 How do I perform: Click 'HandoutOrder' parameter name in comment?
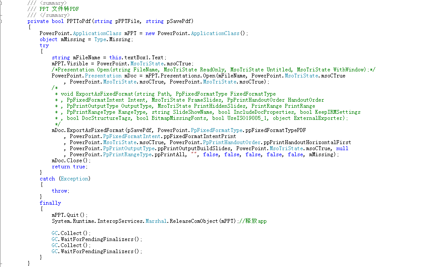tap(306, 100)
